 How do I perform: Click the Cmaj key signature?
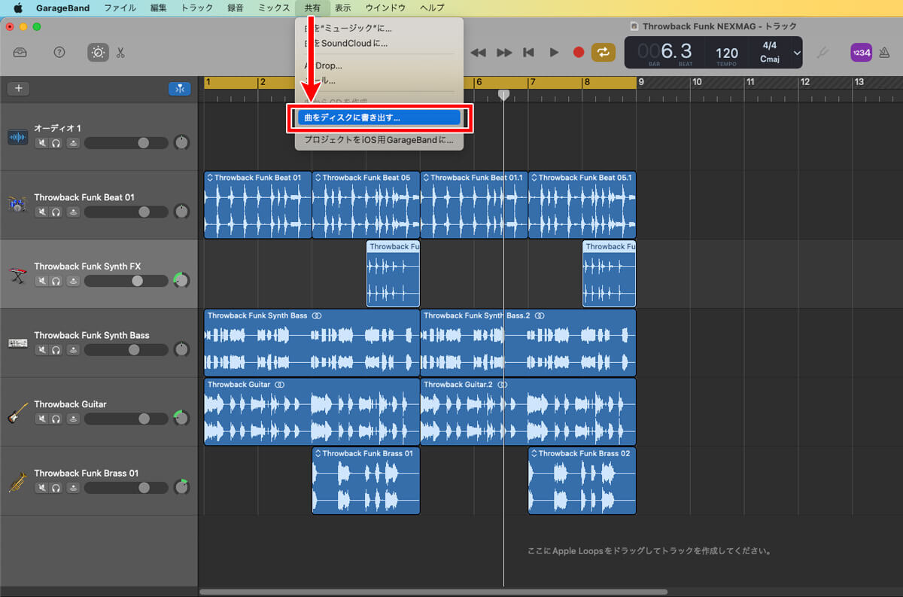(770, 59)
